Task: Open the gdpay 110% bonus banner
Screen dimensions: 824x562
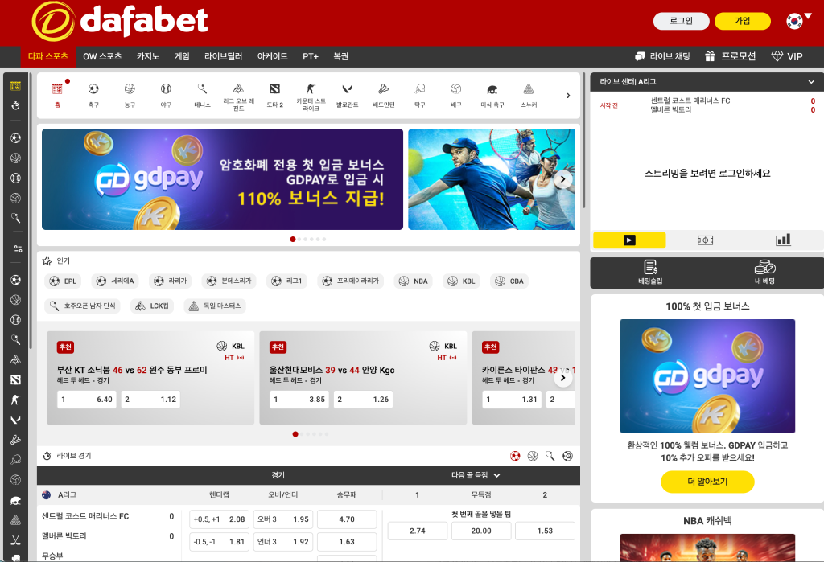Action: (222, 179)
